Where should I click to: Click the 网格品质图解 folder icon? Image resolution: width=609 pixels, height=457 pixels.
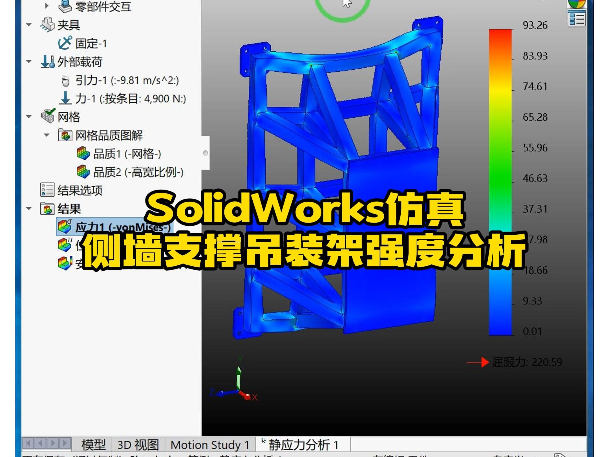click(x=65, y=135)
